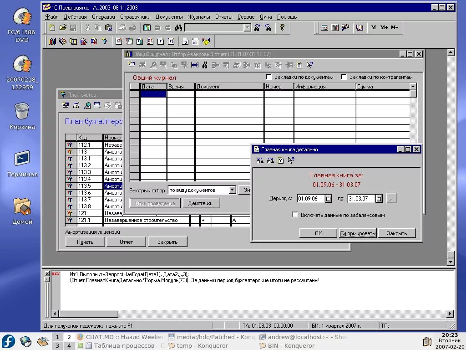
Task: Click the chart of accounts T icon in second toolbar
Action: click(x=105, y=41)
